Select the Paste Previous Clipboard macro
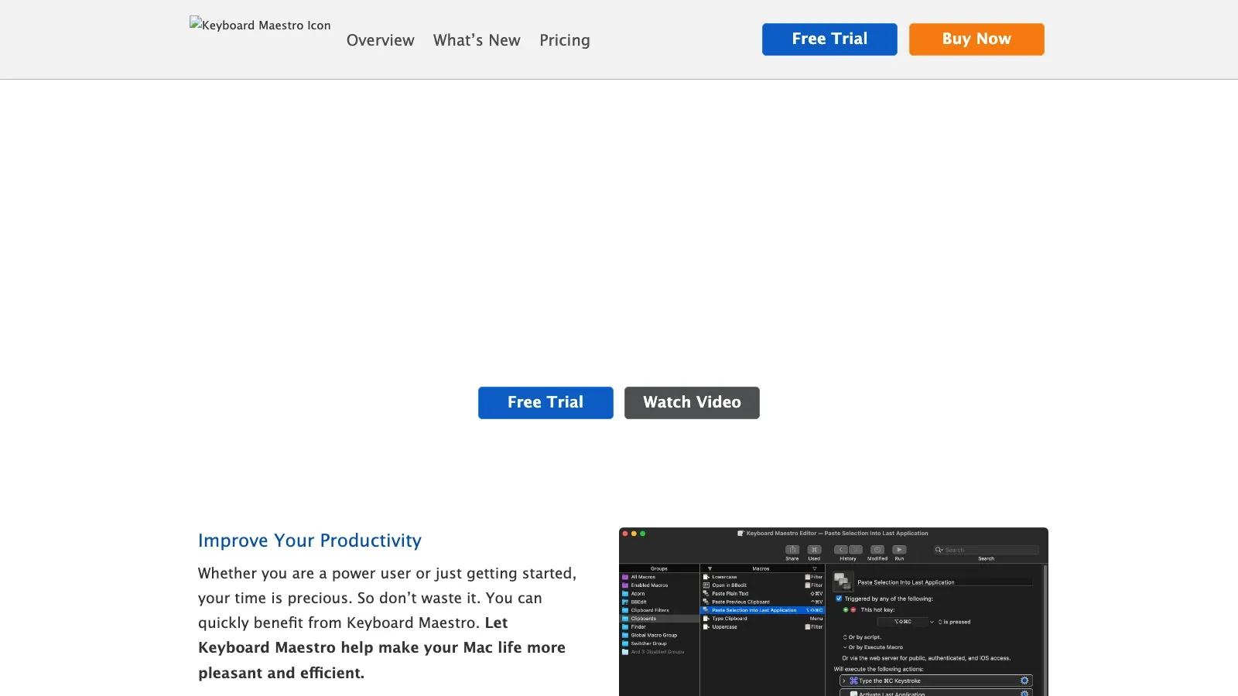 tap(762, 602)
